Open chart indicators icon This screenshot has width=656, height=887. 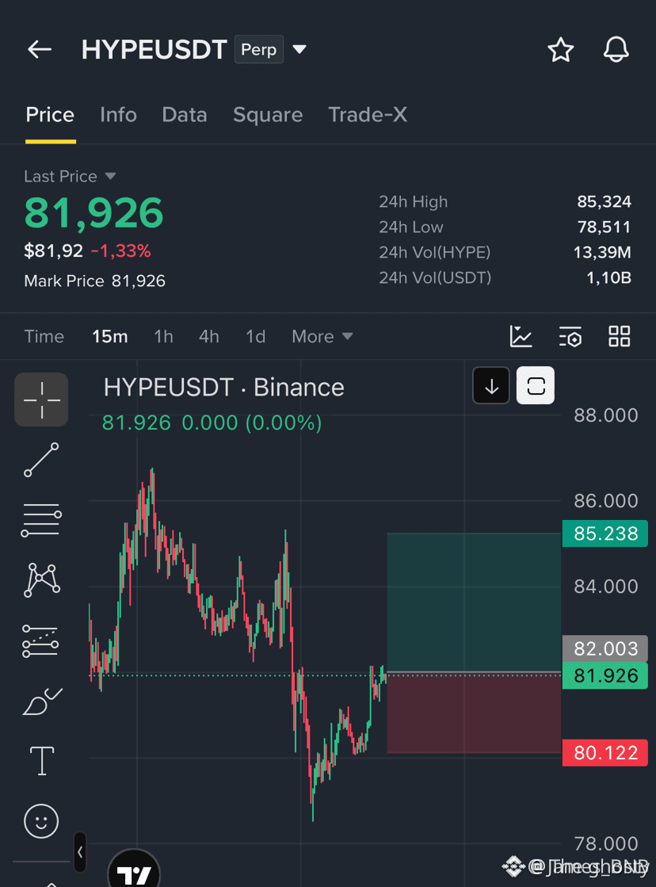[x=521, y=337]
